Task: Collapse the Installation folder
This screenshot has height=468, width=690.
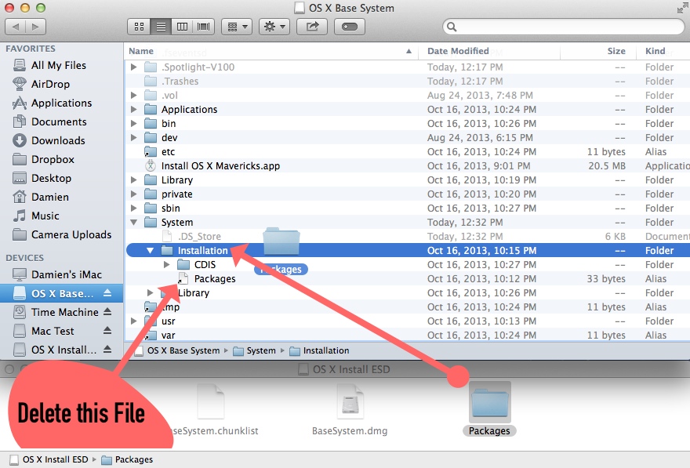Action: click(150, 250)
